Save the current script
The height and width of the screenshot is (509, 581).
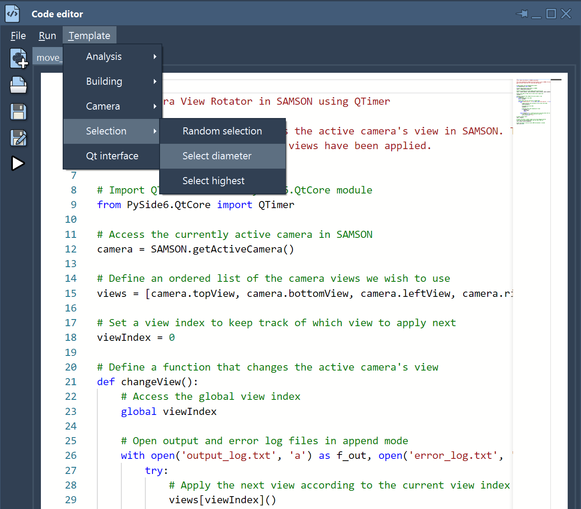coord(18,111)
